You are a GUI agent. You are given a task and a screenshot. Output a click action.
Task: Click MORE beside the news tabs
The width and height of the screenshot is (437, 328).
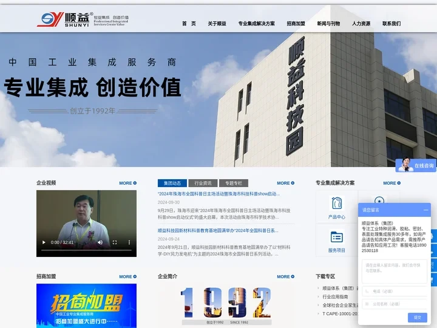point(286,183)
